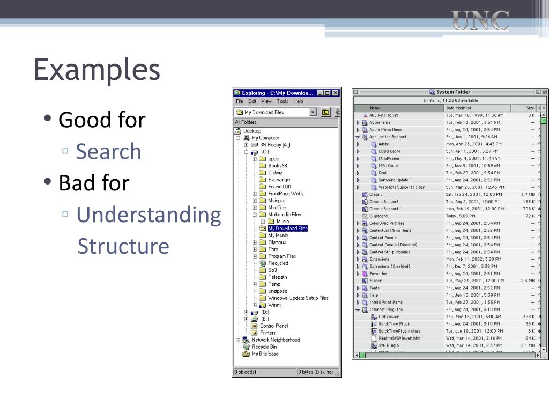Expand the apps folder node
The image size is (549, 412).
pos(255,159)
